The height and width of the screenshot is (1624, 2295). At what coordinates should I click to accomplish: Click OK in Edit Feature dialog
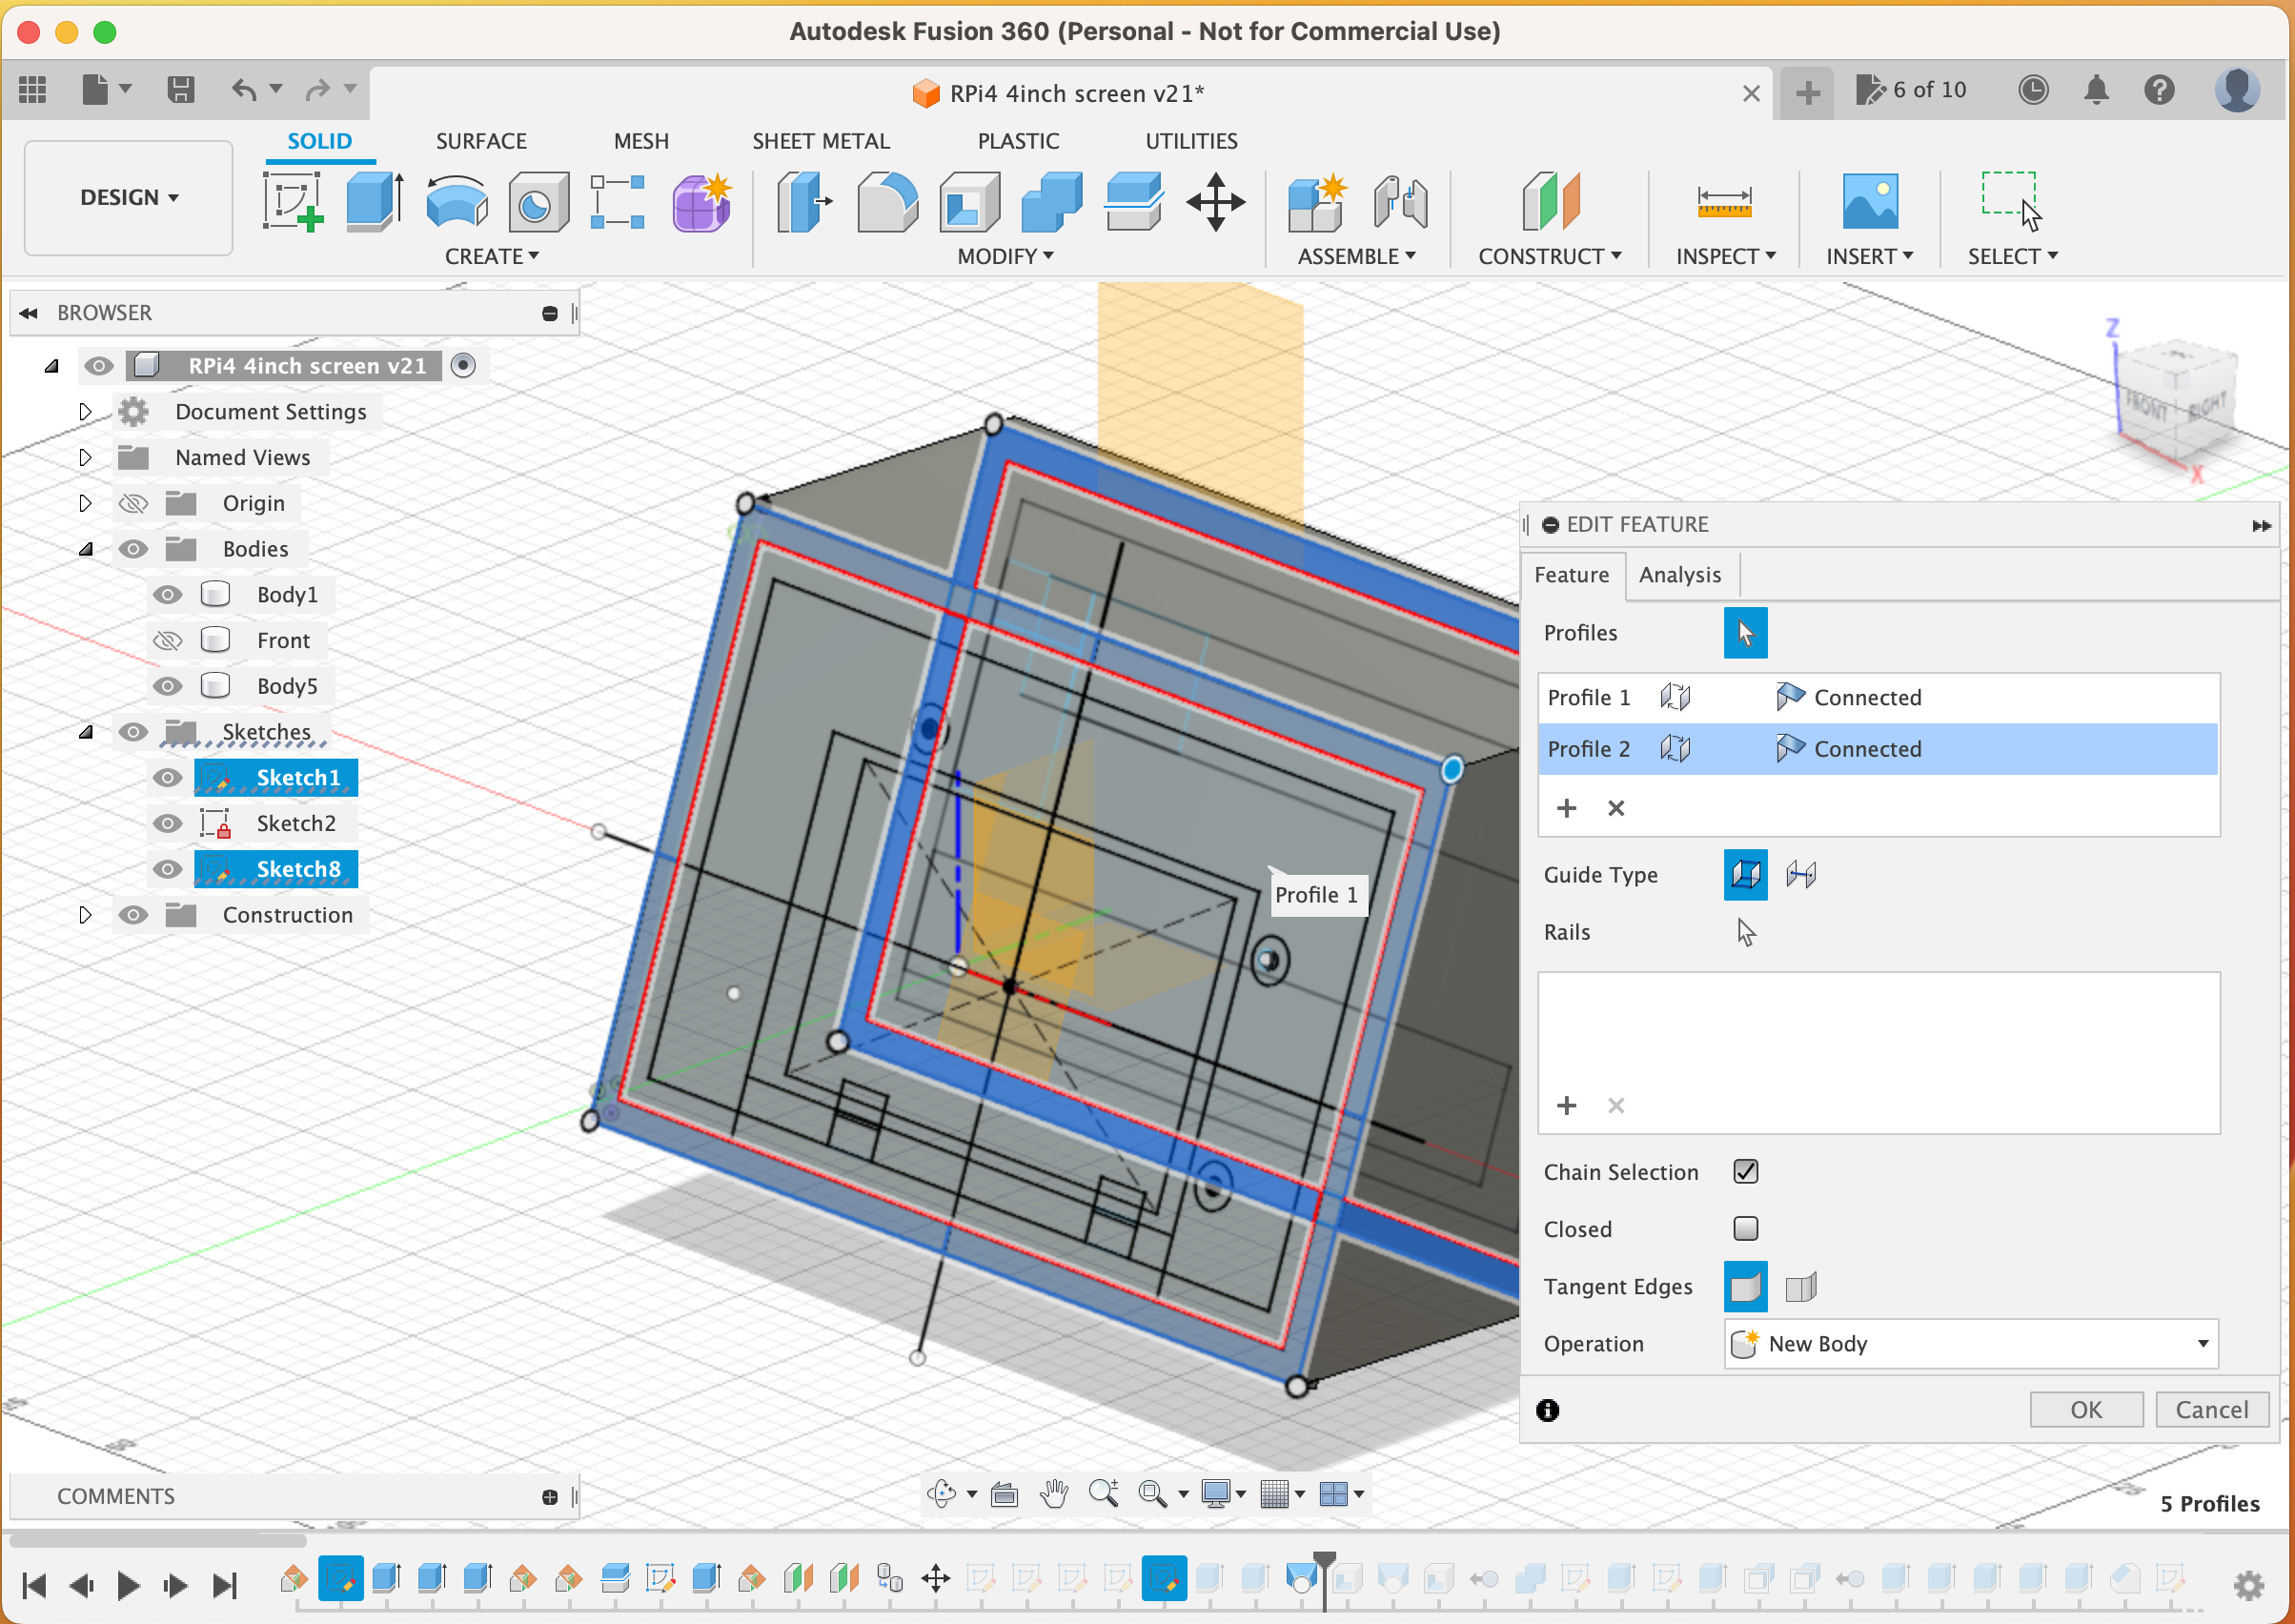pos(2086,1410)
